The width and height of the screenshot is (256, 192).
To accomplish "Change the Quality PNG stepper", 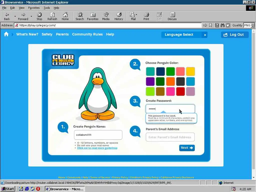I will pos(253,25).
